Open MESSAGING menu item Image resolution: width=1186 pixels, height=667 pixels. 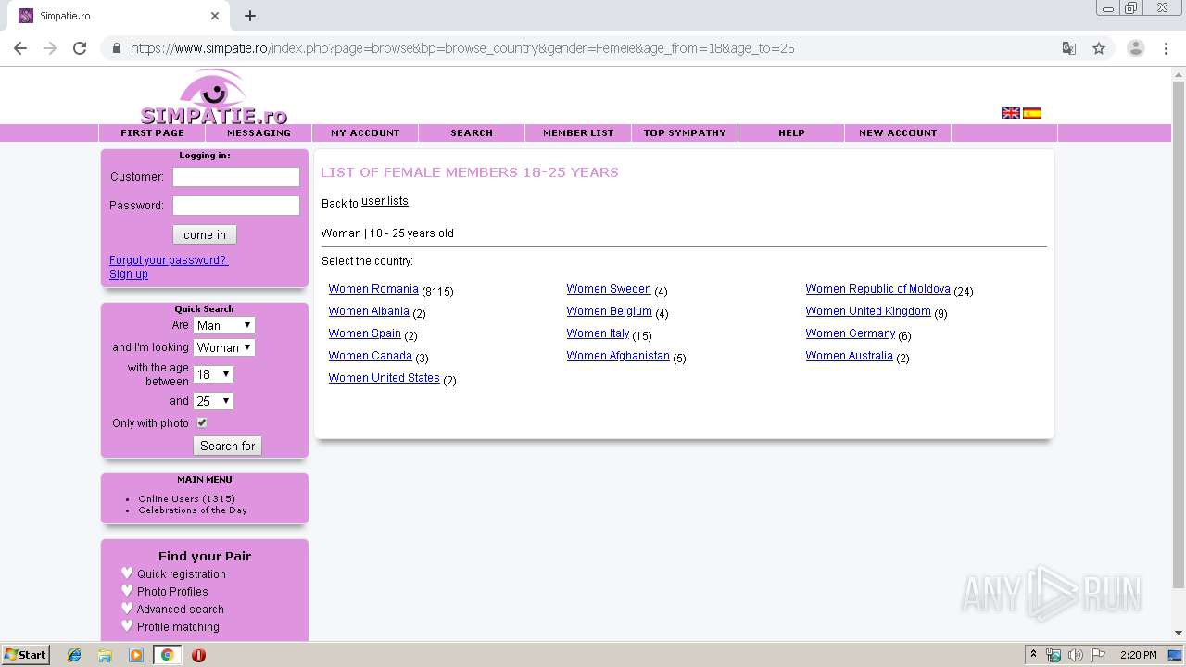click(x=259, y=133)
